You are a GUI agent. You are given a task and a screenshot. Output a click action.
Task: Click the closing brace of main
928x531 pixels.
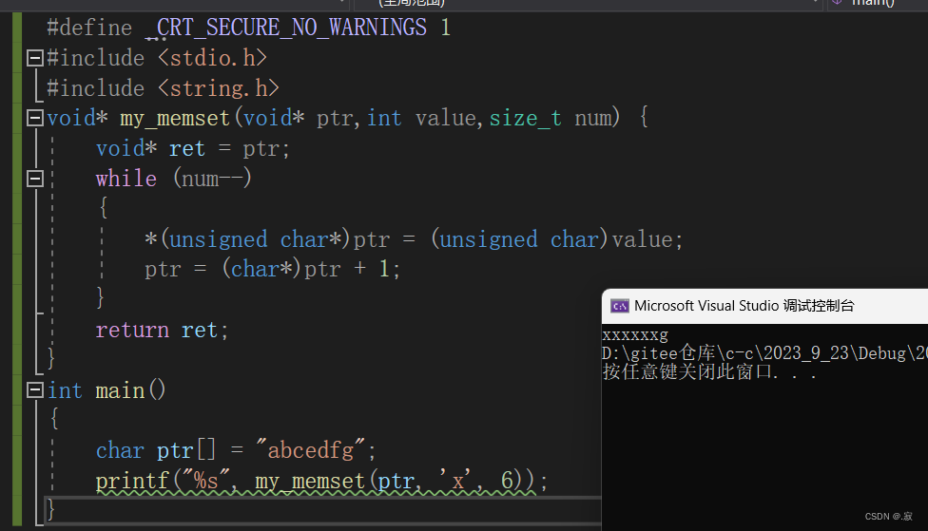51,509
